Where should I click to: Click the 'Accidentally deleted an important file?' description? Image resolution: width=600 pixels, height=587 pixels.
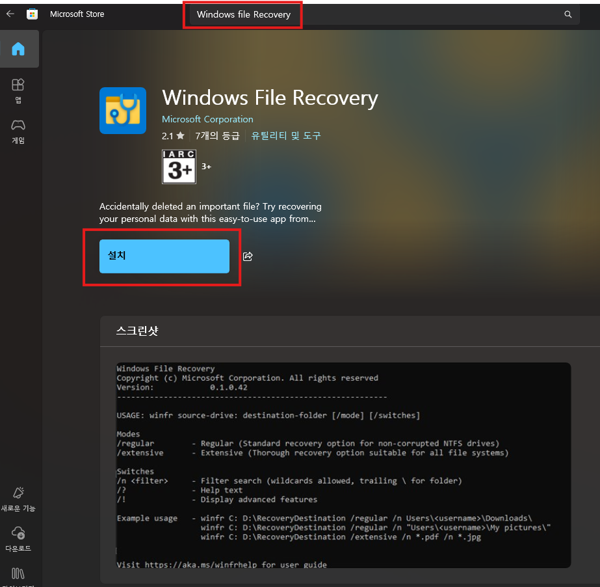211,213
